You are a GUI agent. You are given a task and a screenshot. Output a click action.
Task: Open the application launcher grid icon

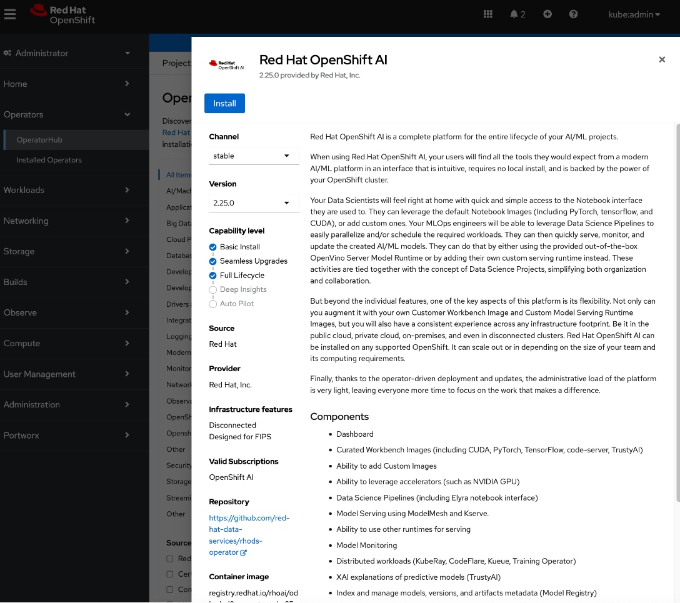487,14
